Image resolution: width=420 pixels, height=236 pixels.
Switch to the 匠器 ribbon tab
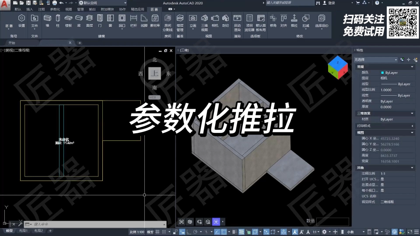(x=154, y=9)
